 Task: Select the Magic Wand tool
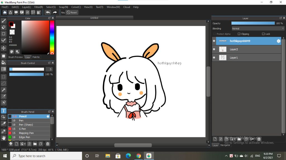[x=3, y=90]
